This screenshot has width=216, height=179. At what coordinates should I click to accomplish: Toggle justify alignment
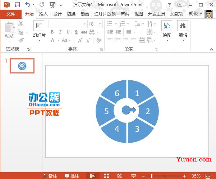point(134,40)
